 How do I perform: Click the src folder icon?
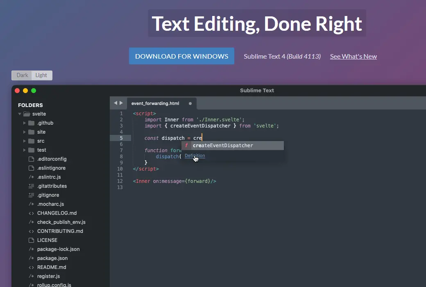32,141
